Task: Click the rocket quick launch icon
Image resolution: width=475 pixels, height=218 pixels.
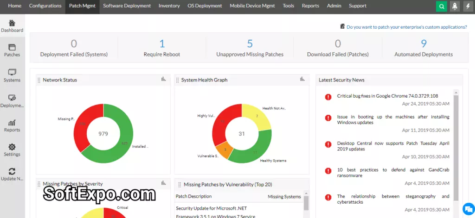Action: tap(455, 6)
